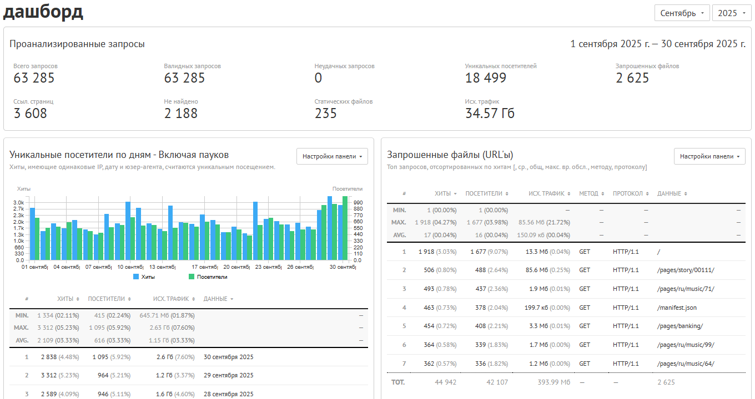Select the /pages/banking/ row
Image resolution: width=755 pixels, height=399 pixels.
pos(566,326)
